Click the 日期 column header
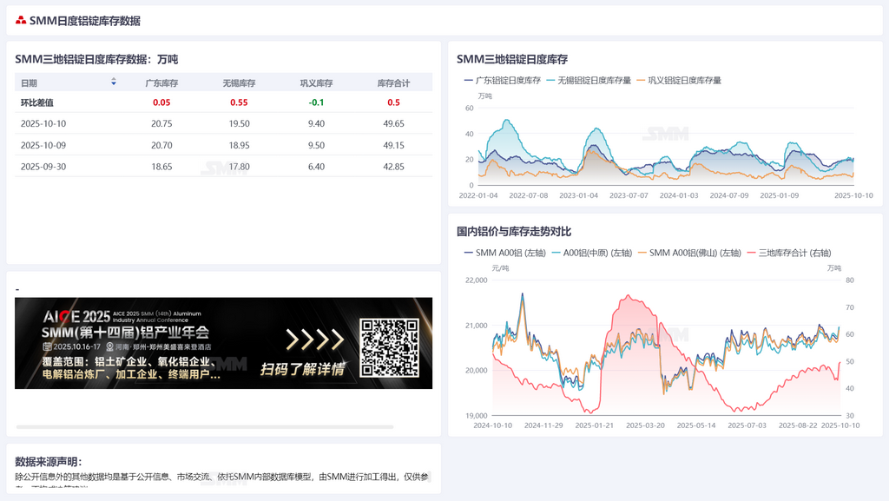 [x=29, y=82]
